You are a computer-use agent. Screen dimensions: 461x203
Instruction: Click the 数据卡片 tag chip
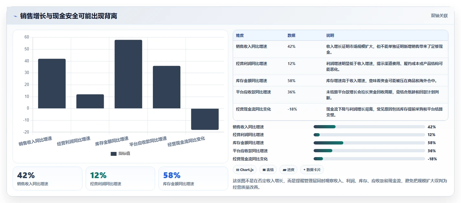point(312,170)
